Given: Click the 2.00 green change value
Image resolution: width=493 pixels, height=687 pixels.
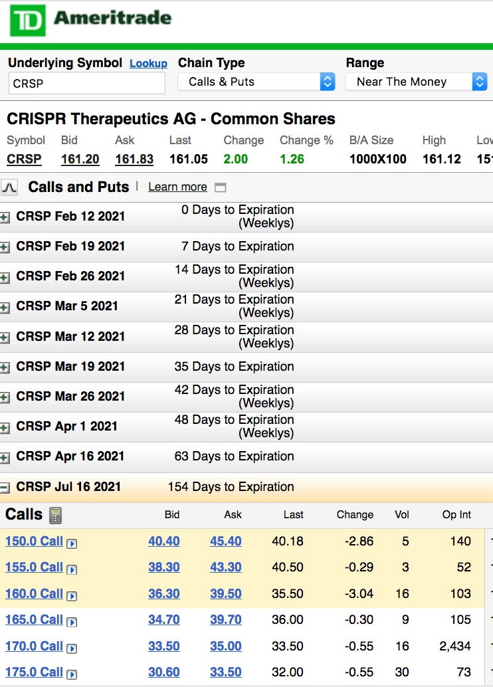Looking at the screenshot, I should tap(236, 159).
